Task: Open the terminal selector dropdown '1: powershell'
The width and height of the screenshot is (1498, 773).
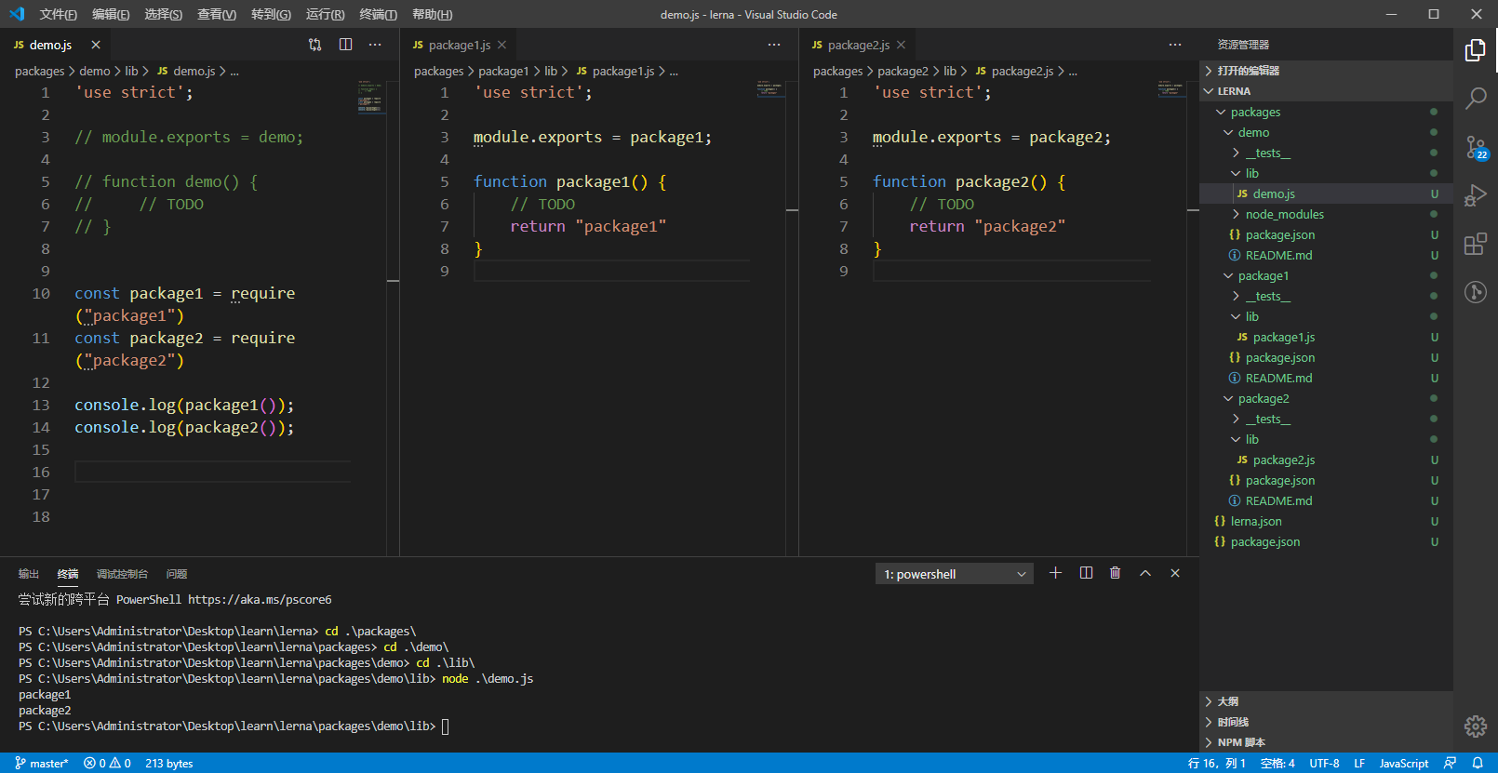Action: (x=955, y=574)
